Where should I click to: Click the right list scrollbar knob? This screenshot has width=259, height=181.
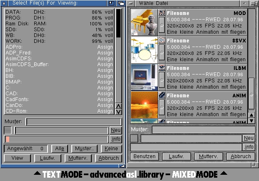point(251,95)
